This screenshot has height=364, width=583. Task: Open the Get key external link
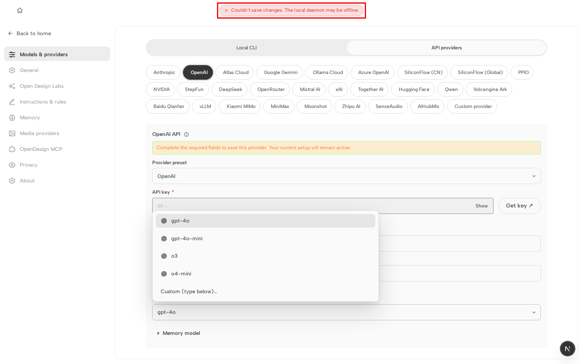click(519, 206)
